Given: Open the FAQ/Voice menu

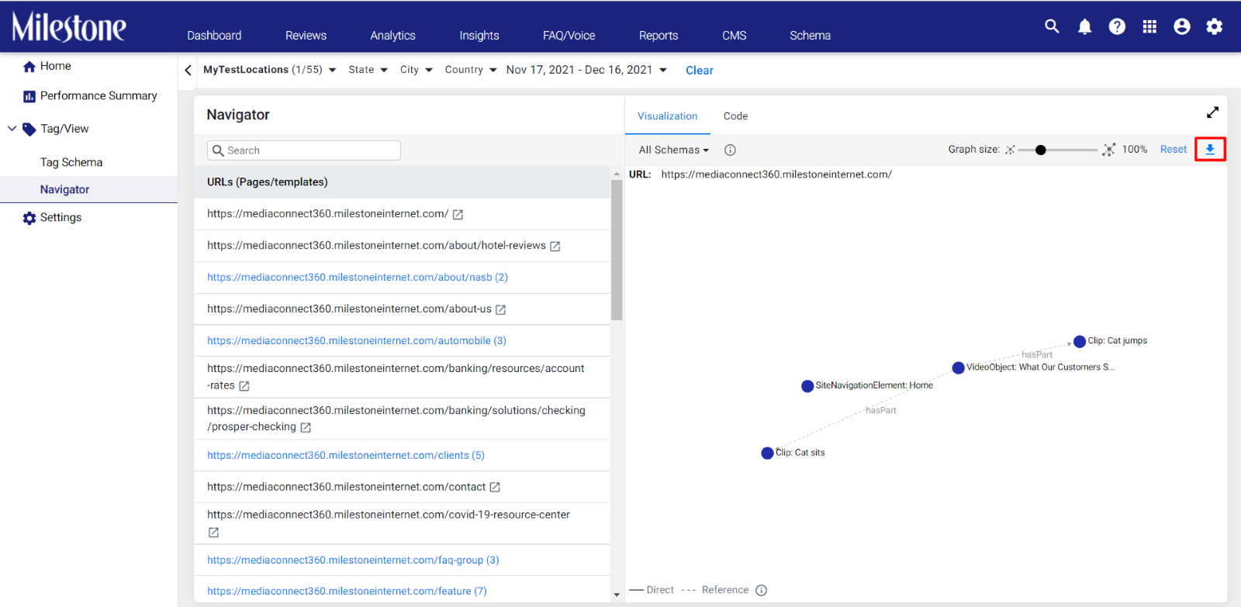Looking at the screenshot, I should point(569,36).
